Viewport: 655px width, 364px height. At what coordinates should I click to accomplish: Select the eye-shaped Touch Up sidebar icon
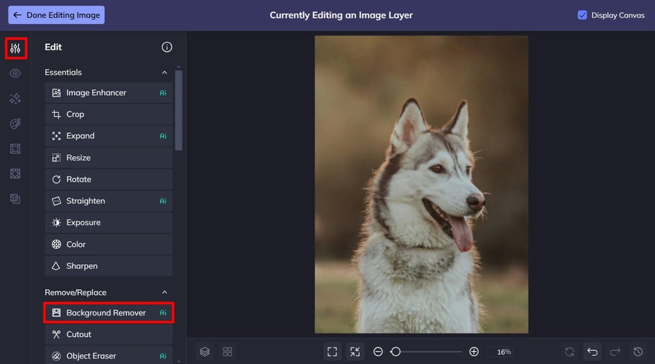15,73
